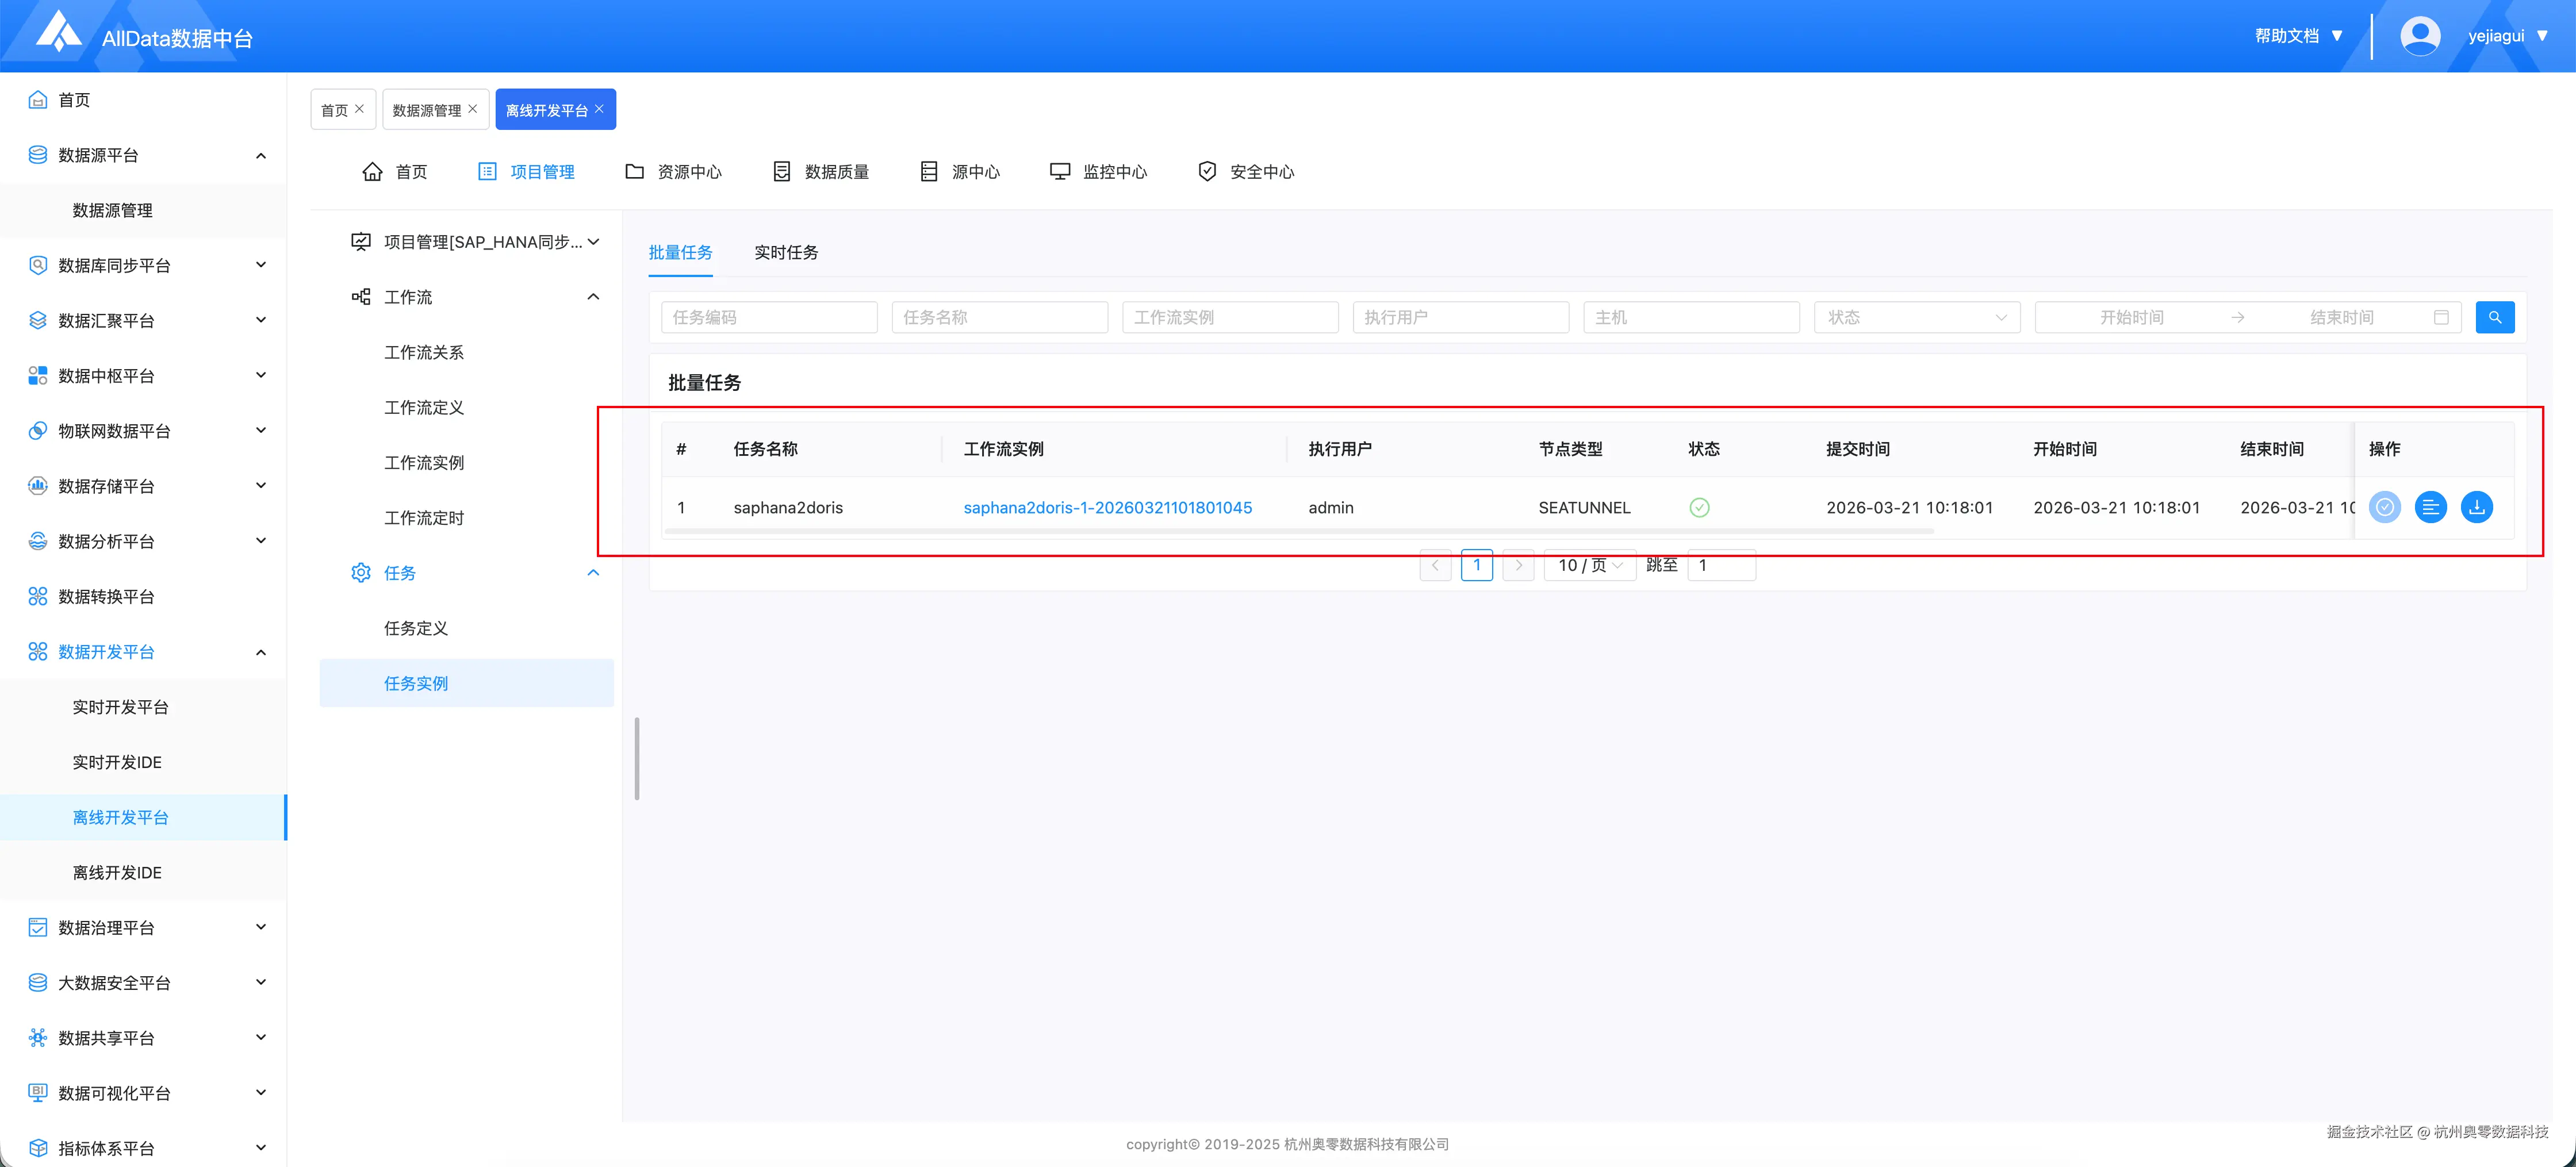The height and width of the screenshot is (1167, 2576).
Task: Open saphana2doris-1-20260321101801045 workflow instance link
Action: (x=1107, y=507)
